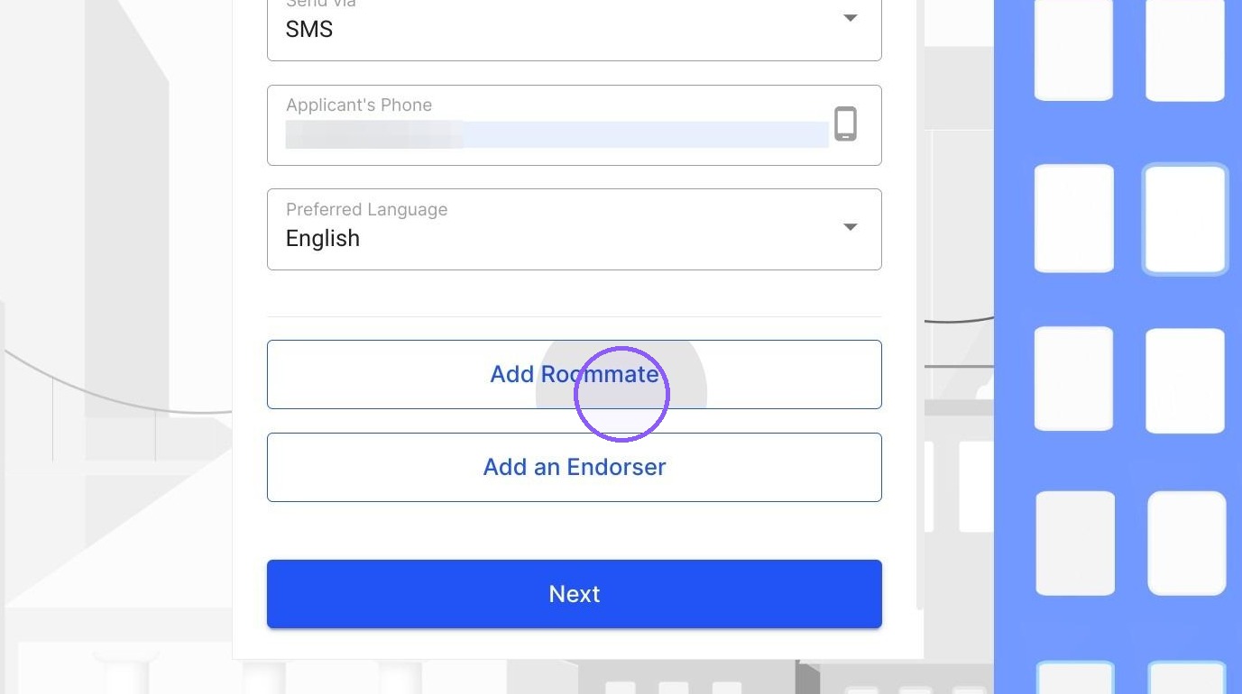This screenshot has height=694, width=1242.
Task: Click the mobile phone icon in the phone field
Action: click(x=845, y=123)
